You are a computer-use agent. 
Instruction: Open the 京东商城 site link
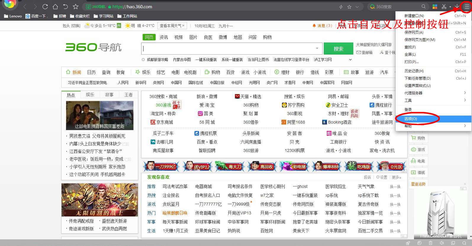tap(162, 122)
